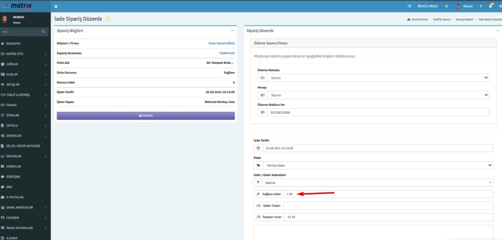Collapse the Sipariş Düzenle panel
Screen dimensions: 502x240
click(x=498, y=30)
